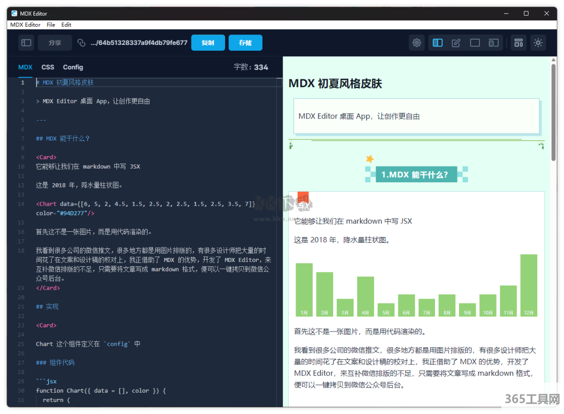Toggle light/dark theme sun icon
This screenshot has height=414, width=564.
(x=538, y=43)
